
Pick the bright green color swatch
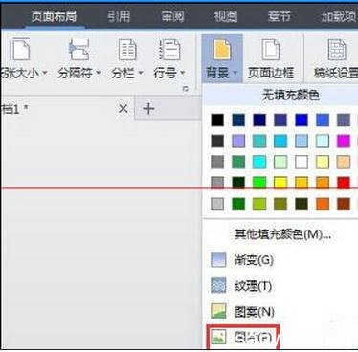click(259, 183)
